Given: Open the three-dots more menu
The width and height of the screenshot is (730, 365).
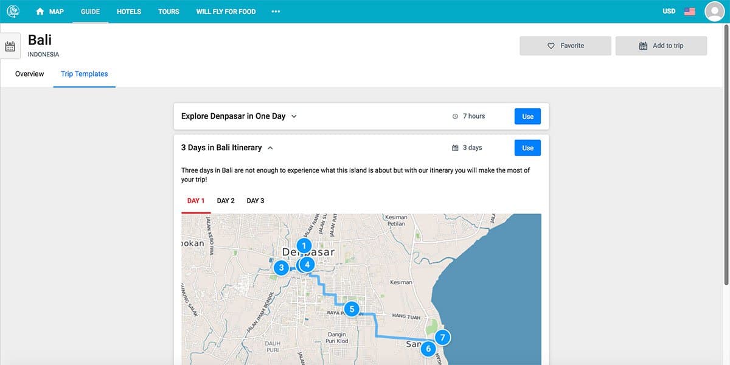Looking at the screenshot, I should (x=276, y=12).
